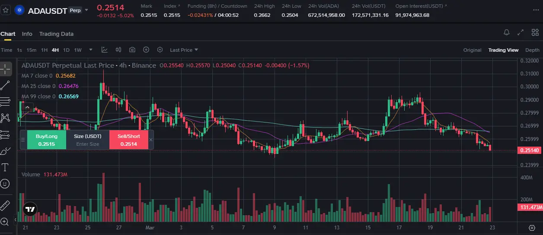Click the 24h High value 0.2662
543x235 pixels.
[x=262, y=15]
